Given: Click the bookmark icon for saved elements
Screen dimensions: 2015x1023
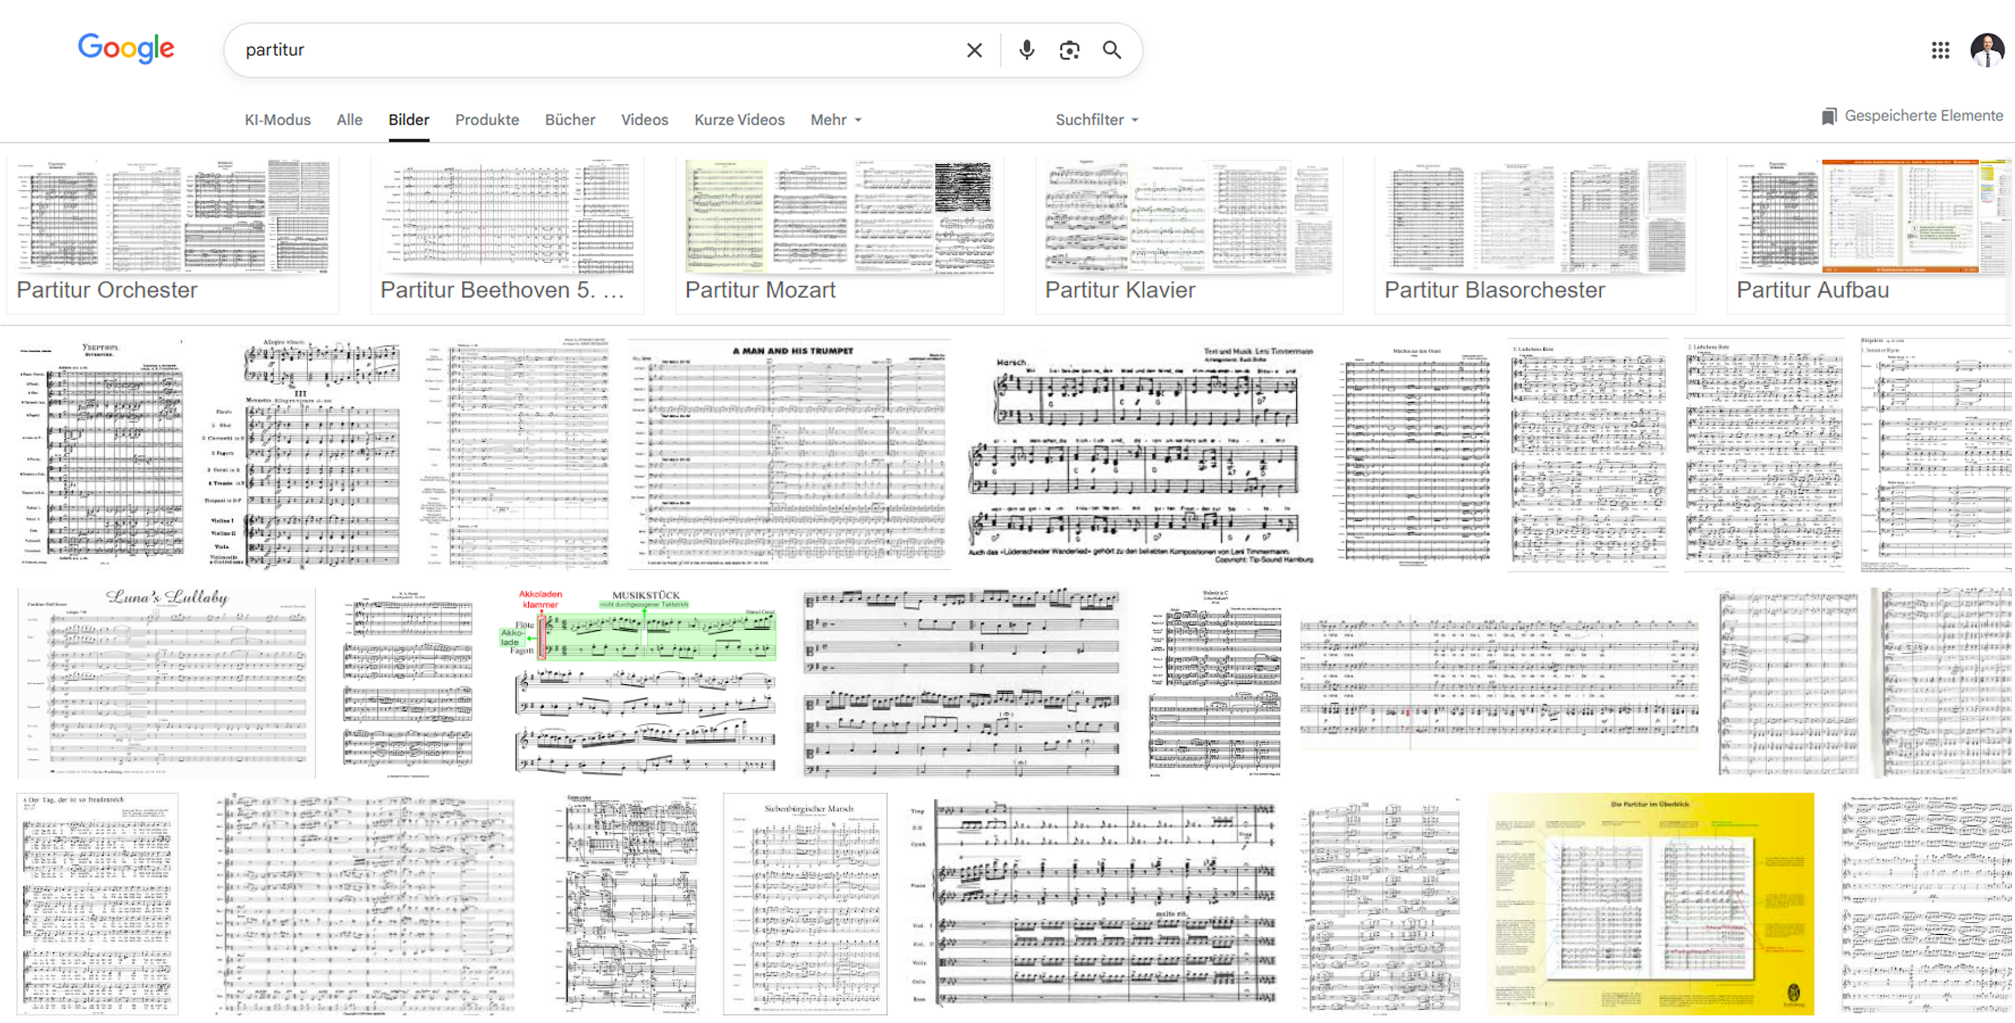Looking at the screenshot, I should tap(1828, 117).
